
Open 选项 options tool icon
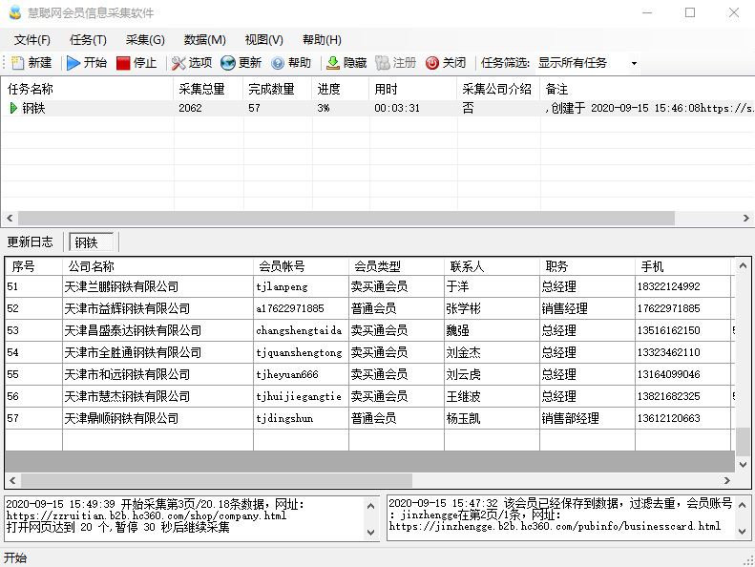tap(178, 63)
